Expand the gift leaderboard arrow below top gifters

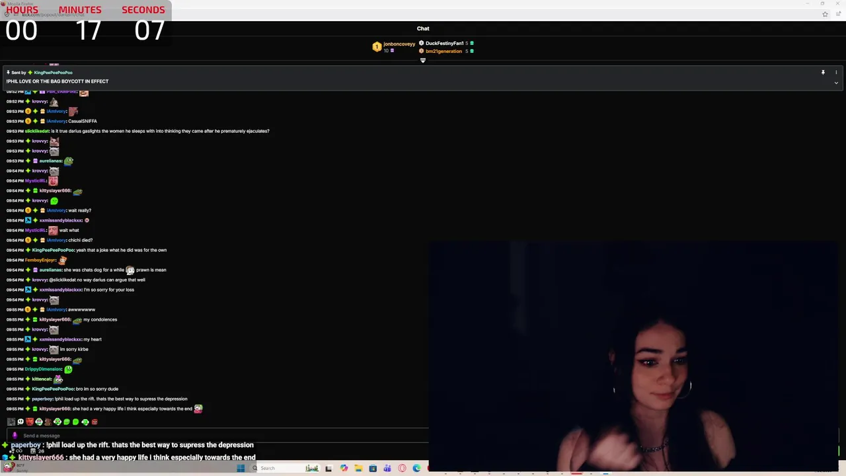point(423,60)
